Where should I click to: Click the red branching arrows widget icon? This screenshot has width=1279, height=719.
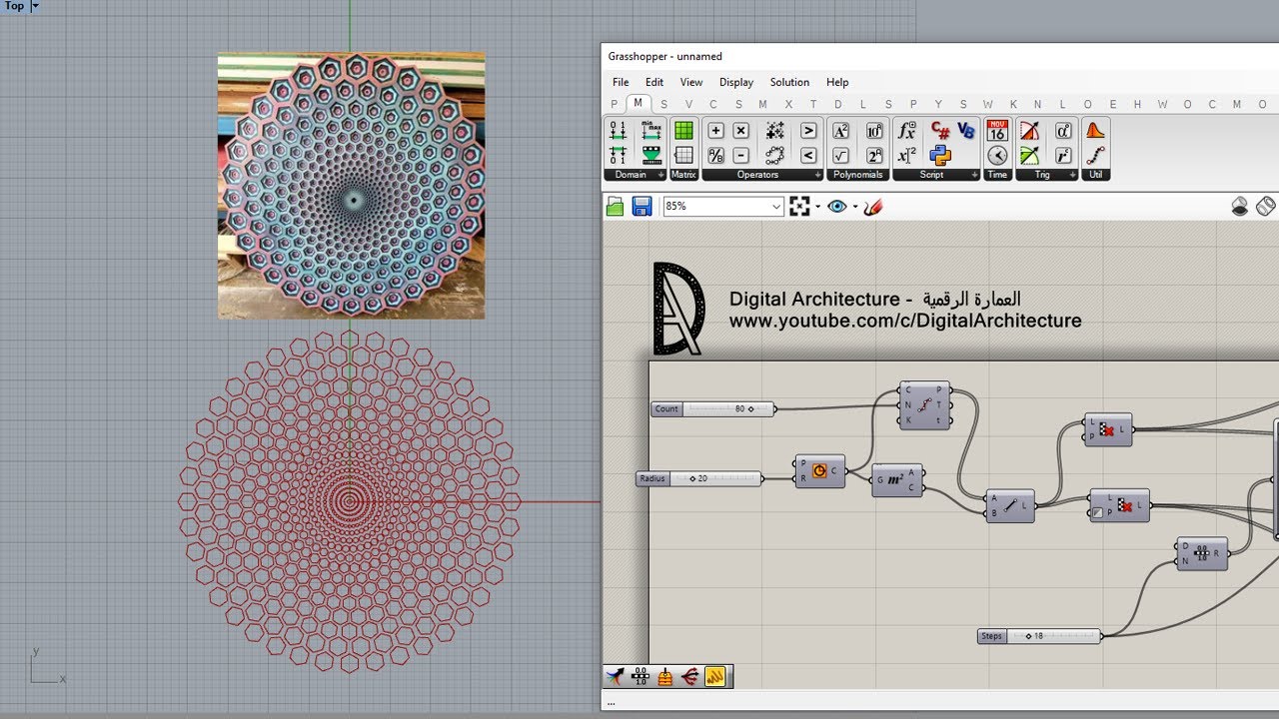coord(689,677)
